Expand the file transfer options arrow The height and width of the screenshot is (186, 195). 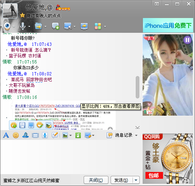pos(45,26)
